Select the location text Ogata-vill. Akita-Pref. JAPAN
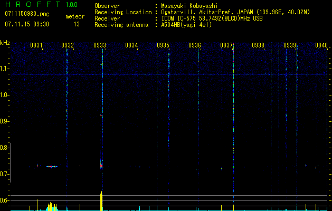This screenshot has height=211, width=332. click(x=207, y=12)
